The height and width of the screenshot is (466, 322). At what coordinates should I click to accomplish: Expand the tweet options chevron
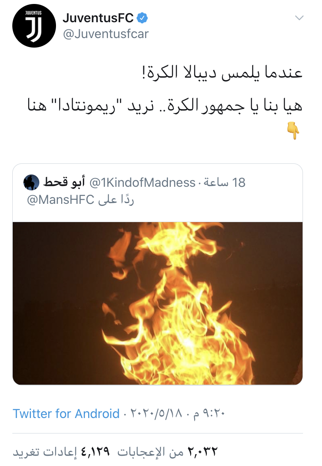[x=299, y=18]
